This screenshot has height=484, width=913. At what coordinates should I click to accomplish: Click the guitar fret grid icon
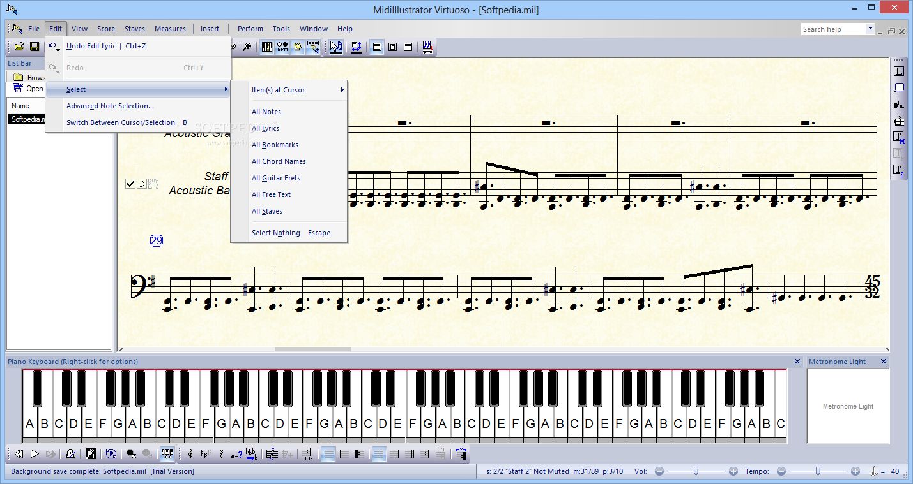[x=899, y=121]
